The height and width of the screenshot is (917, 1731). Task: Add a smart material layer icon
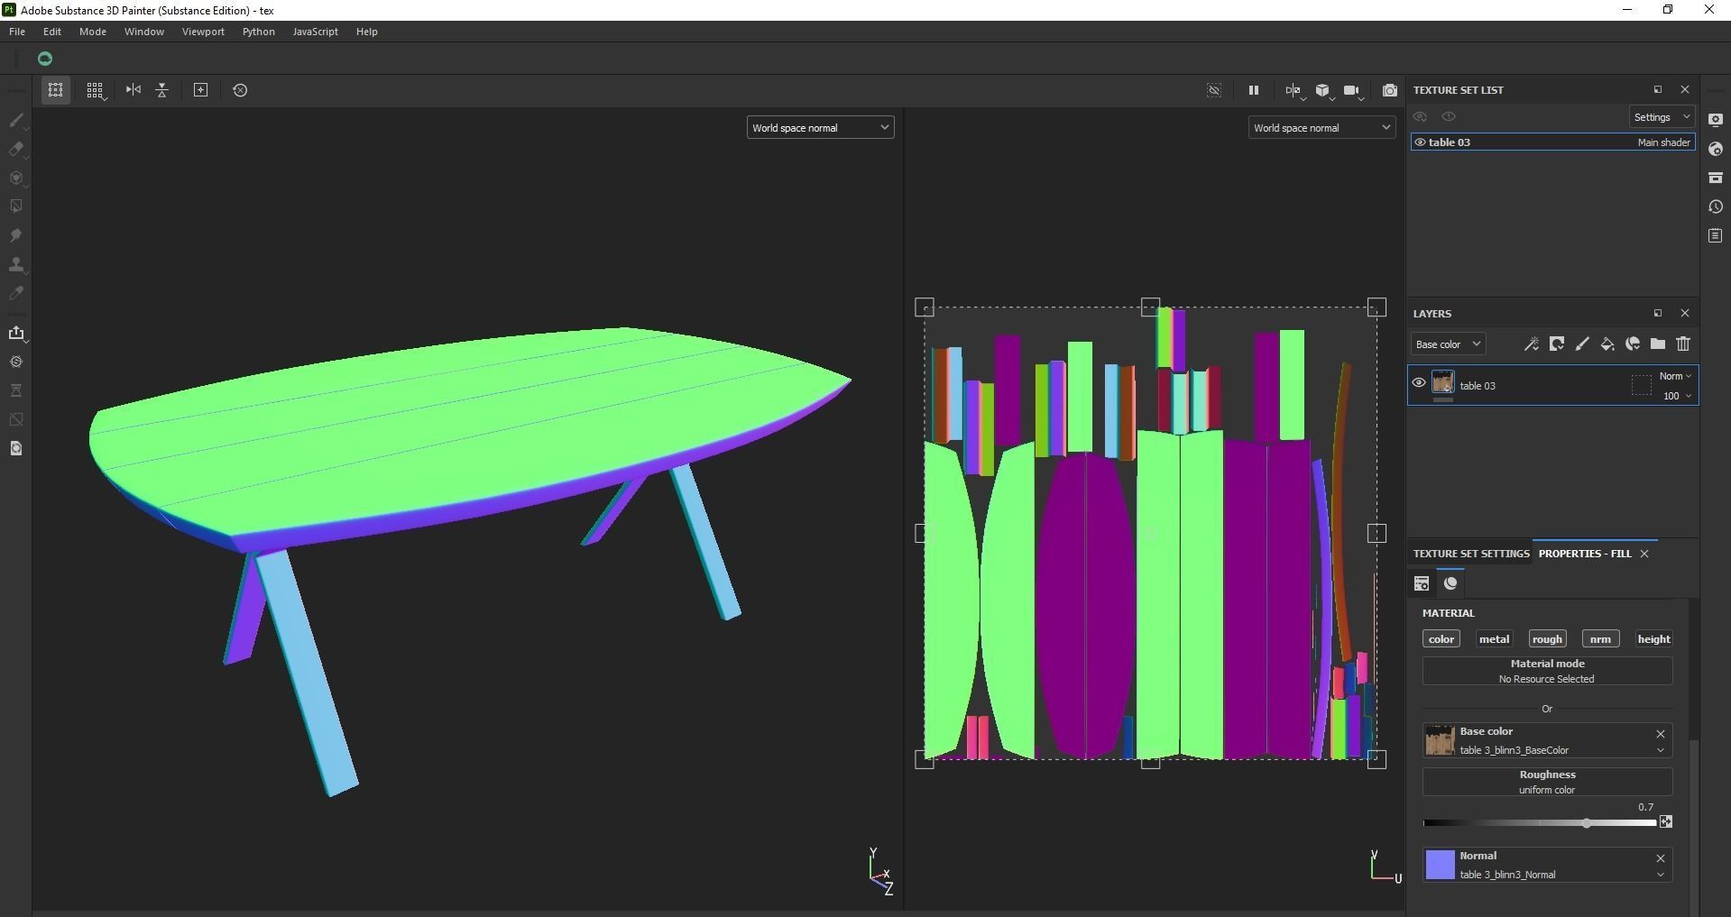tap(1633, 344)
